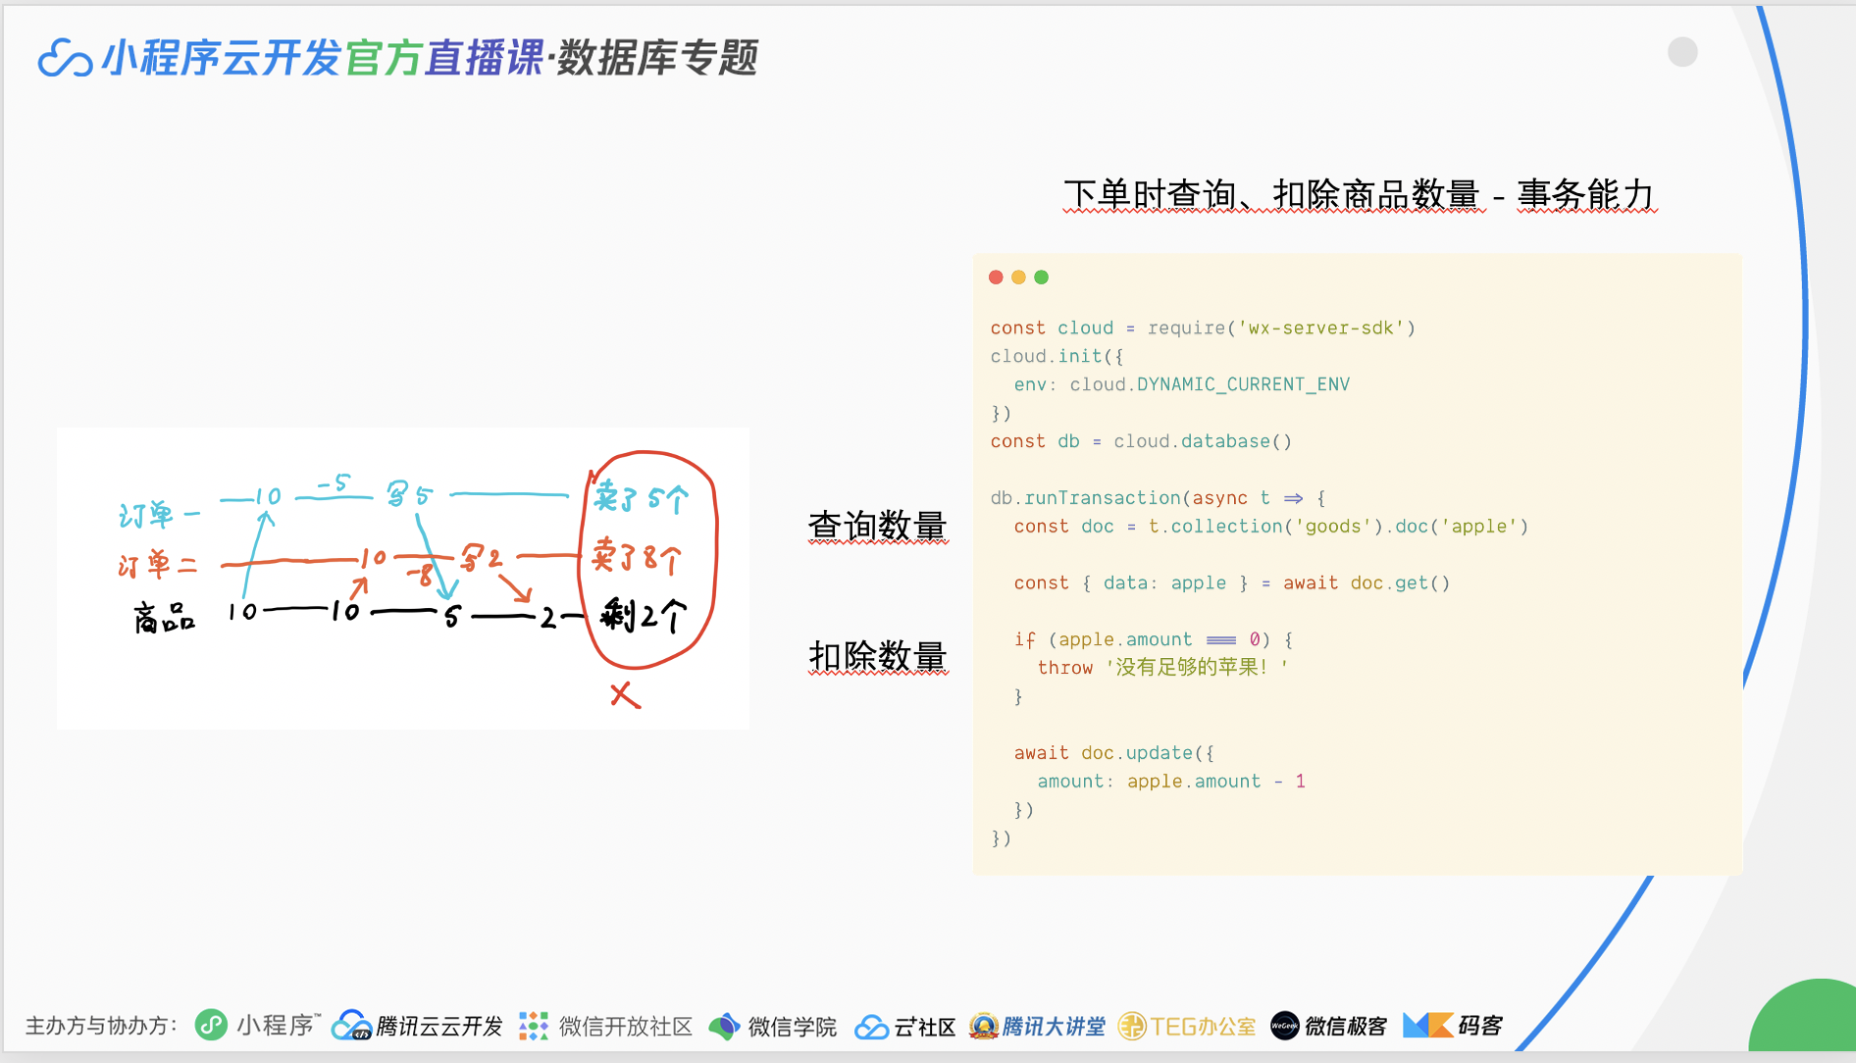
Task: Click the throw '没有足够的苹果！' line
Action: pos(1163,668)
